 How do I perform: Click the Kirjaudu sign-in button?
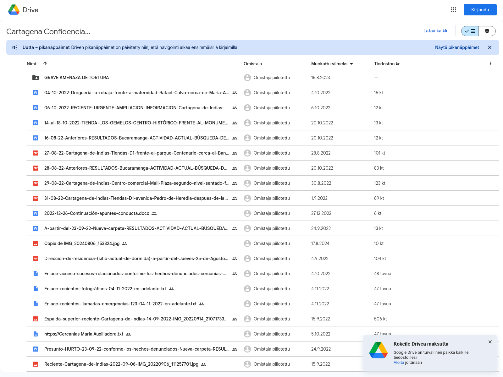click(x=480, y=10)
